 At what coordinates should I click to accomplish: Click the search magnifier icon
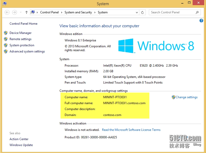click(x=197, y=12)
